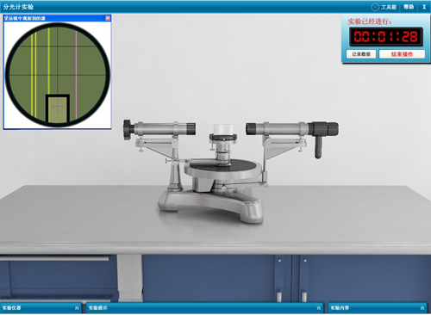Click the green cross reflection box in eyepiece view
Image resolution: width=431 pixels, height=315 pixels.
[x=58, y=108]
